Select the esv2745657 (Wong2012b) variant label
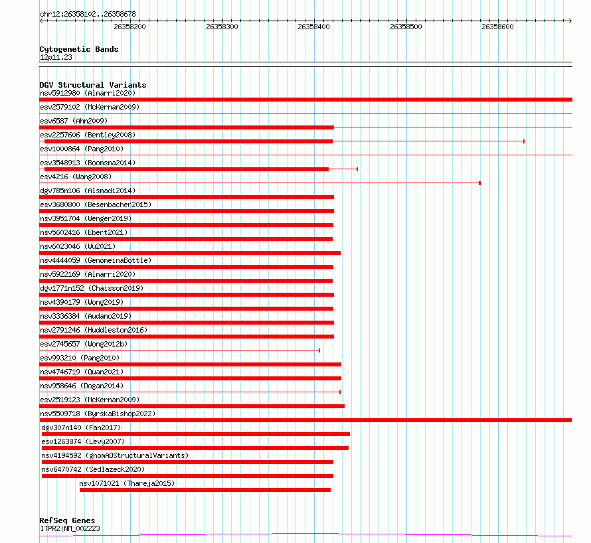This screenshot has height=543, width=591. pos(84,344)
